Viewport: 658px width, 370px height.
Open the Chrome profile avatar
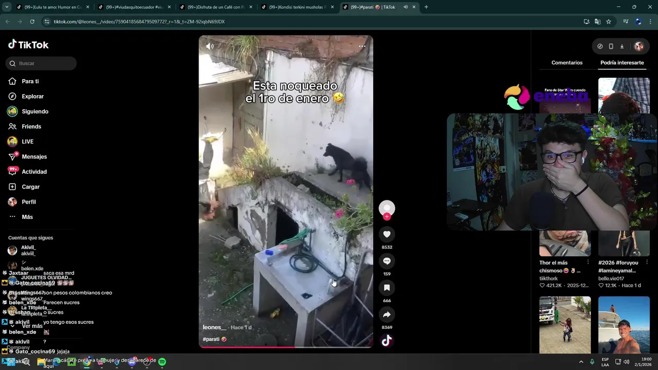click(x=638, y=22)
